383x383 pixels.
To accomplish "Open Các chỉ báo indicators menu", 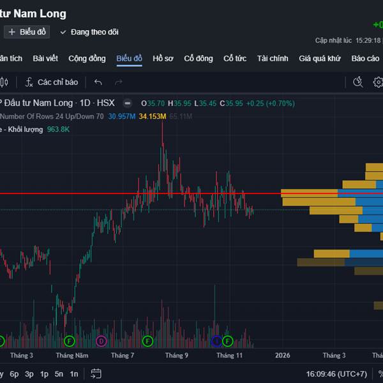I will (52, 82).
